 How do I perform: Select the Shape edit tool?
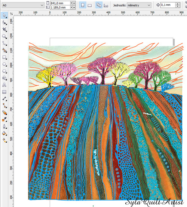point(4,23)
